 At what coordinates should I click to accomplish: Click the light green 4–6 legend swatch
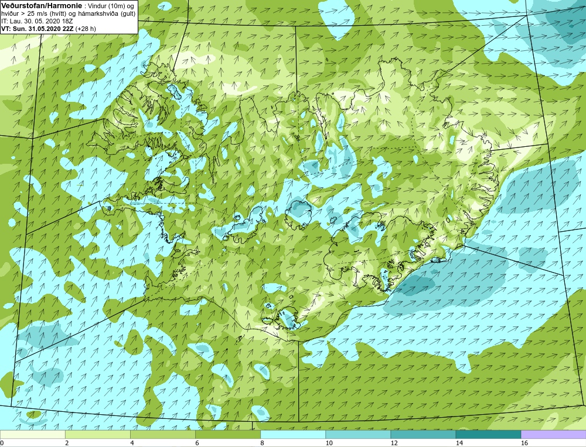[x=162, y=434]
